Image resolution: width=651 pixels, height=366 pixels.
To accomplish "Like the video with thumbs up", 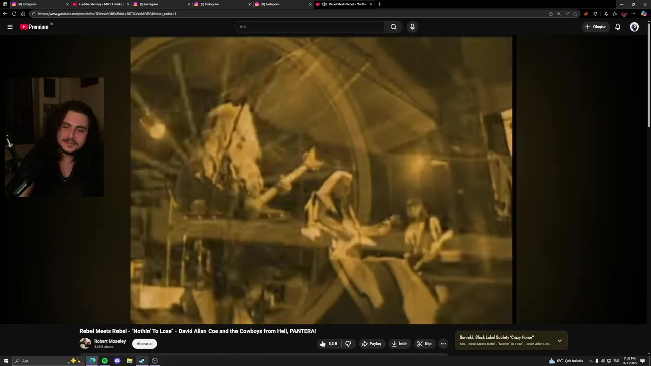I will (x=329, y=344).
